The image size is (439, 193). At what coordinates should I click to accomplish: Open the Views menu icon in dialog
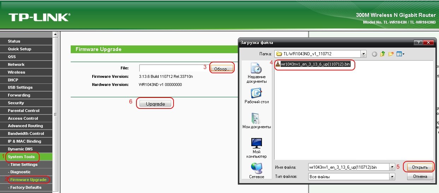[400, 54]
